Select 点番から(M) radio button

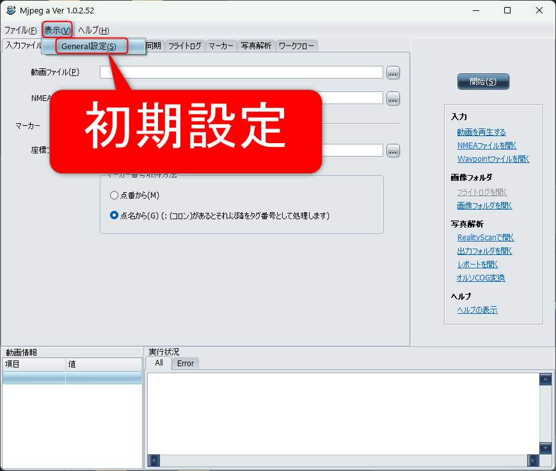tap(115, 195)
